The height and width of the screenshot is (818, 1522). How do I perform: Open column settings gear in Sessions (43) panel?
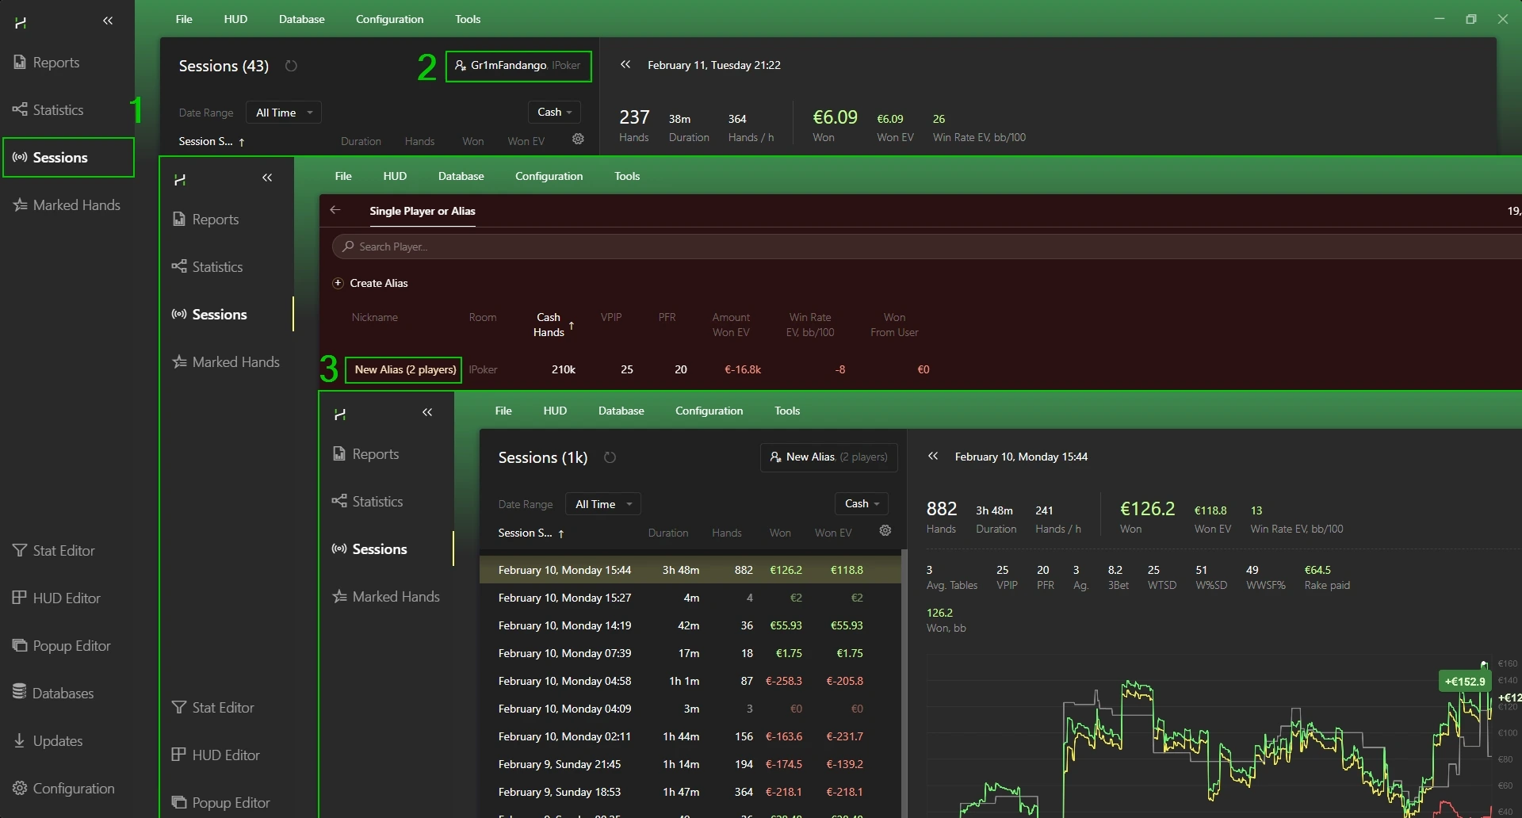(578, 140)
